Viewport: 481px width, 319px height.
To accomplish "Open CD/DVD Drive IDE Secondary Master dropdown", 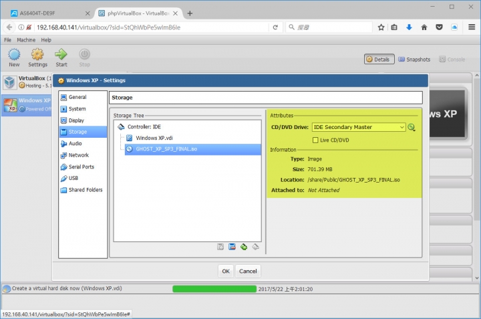I will click(359, 127).
